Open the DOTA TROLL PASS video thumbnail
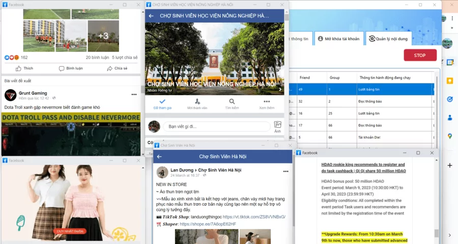The width and height of the screenshot is (458, 244). coord(71,134)
